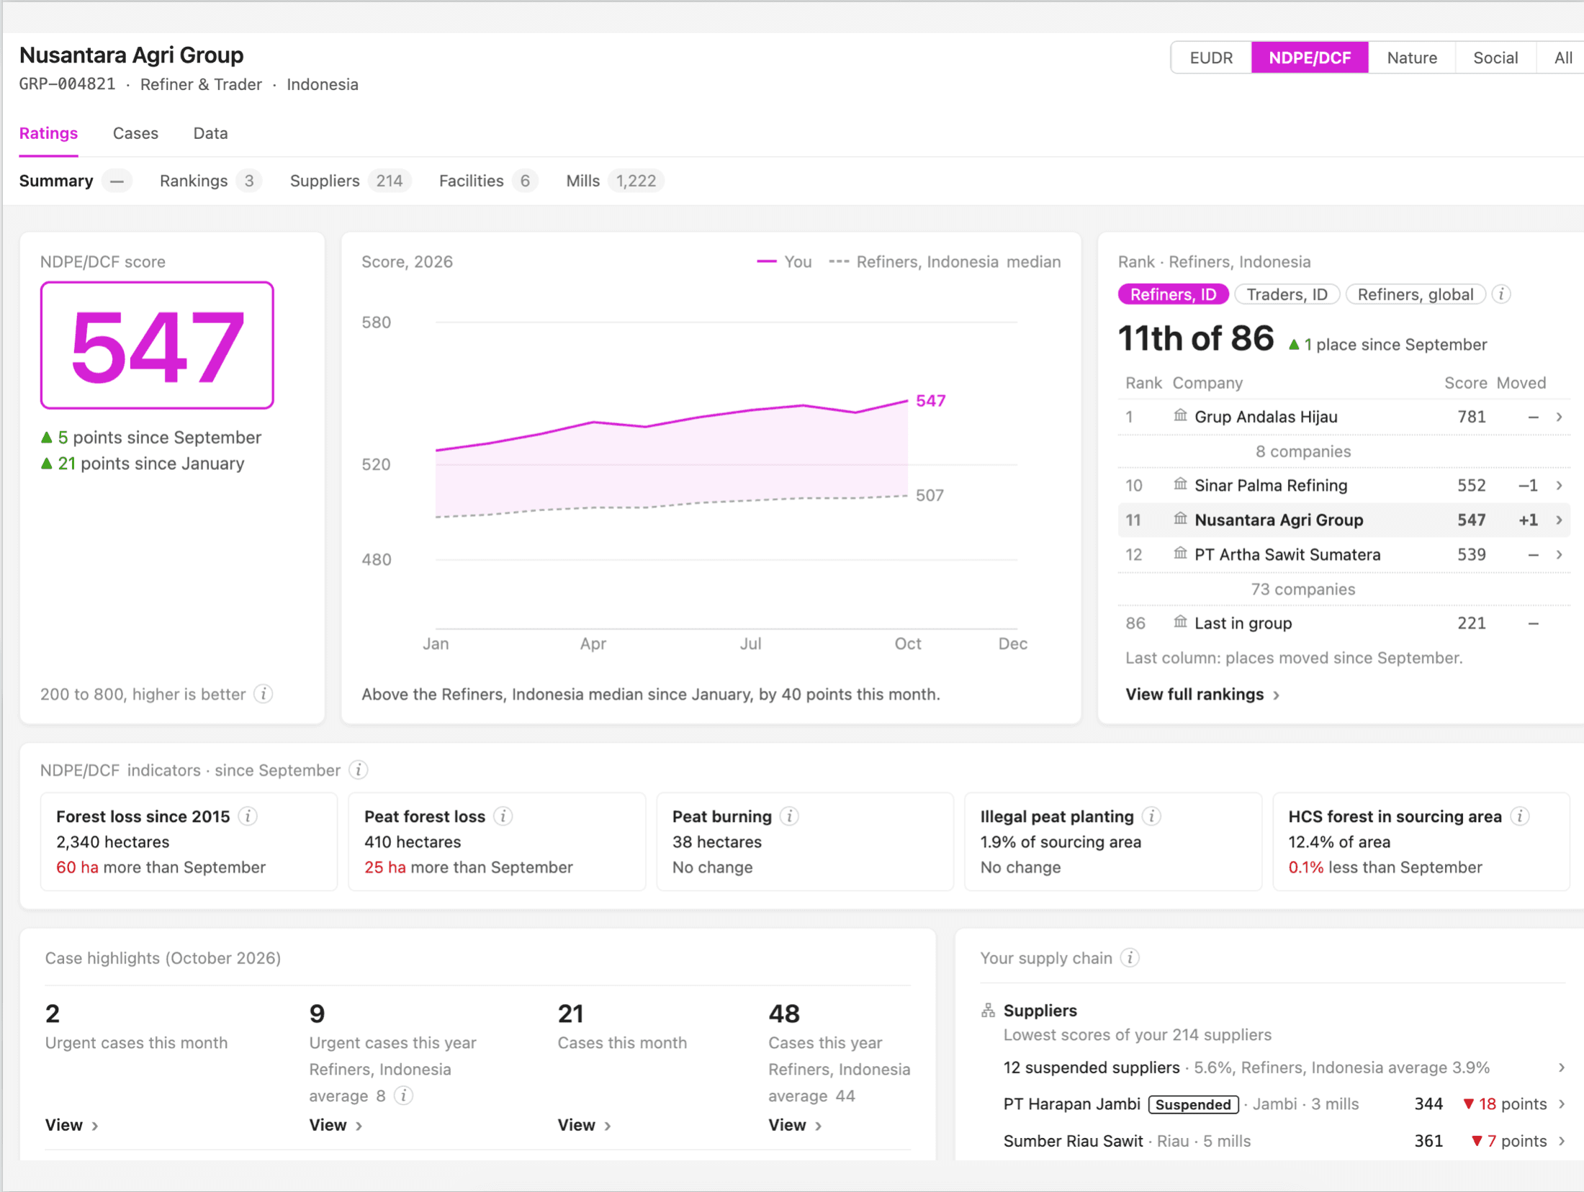Open View full rankings link
Image resolution: width=1584 pixels, height=1192 pixels.
(x=1202, y=694)
